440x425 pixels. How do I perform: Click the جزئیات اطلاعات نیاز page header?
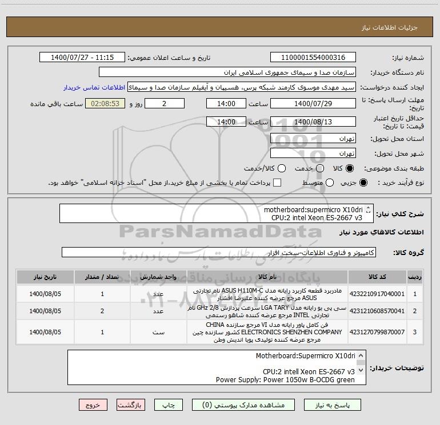[x=390, y=27]
